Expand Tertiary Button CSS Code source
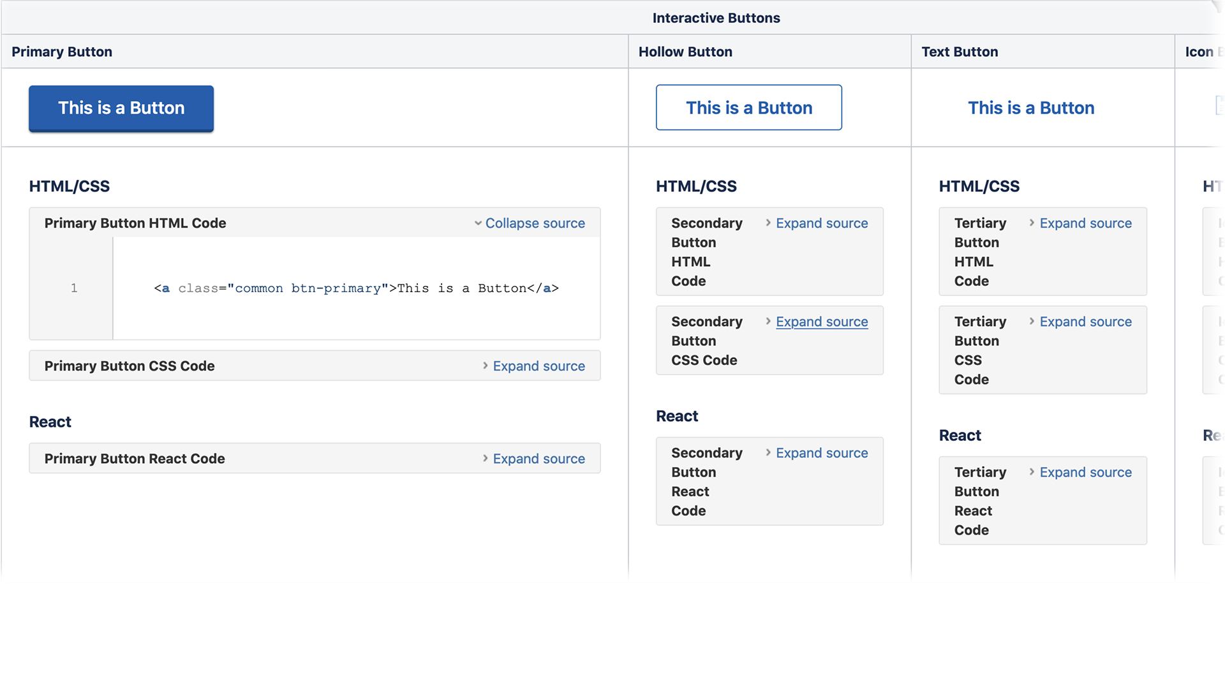The height and width of the screenshot is (689, 1225). coord(1085,322)
